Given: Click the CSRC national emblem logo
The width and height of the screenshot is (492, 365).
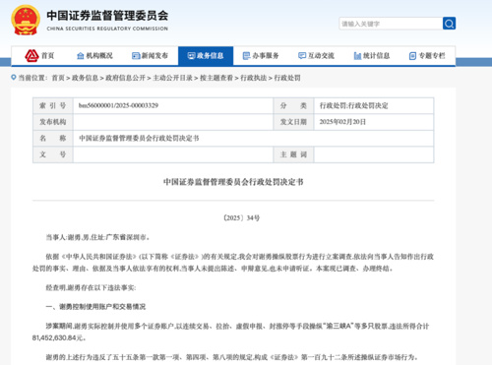Looking at the screenshot, I should click(x=26, y=20).
